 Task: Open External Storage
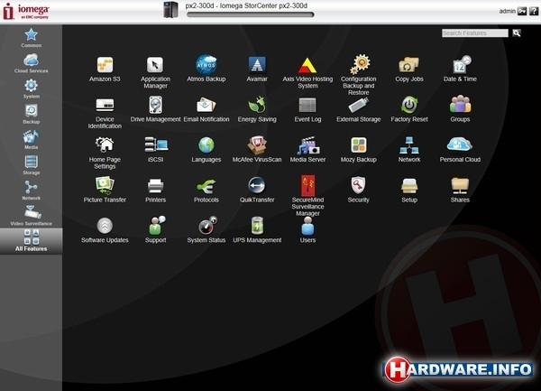(x=359, y=109)
